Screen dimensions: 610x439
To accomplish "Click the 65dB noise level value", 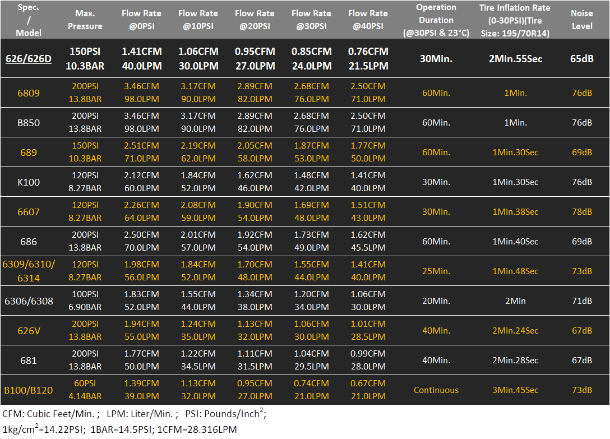I will pos(581,59).
